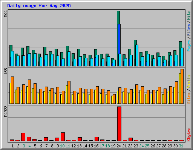
Task: Click day label 14 on the x-axis
Action: pos(85,146)
